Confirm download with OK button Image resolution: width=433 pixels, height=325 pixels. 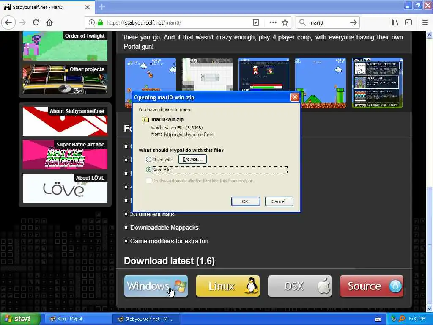245,201
